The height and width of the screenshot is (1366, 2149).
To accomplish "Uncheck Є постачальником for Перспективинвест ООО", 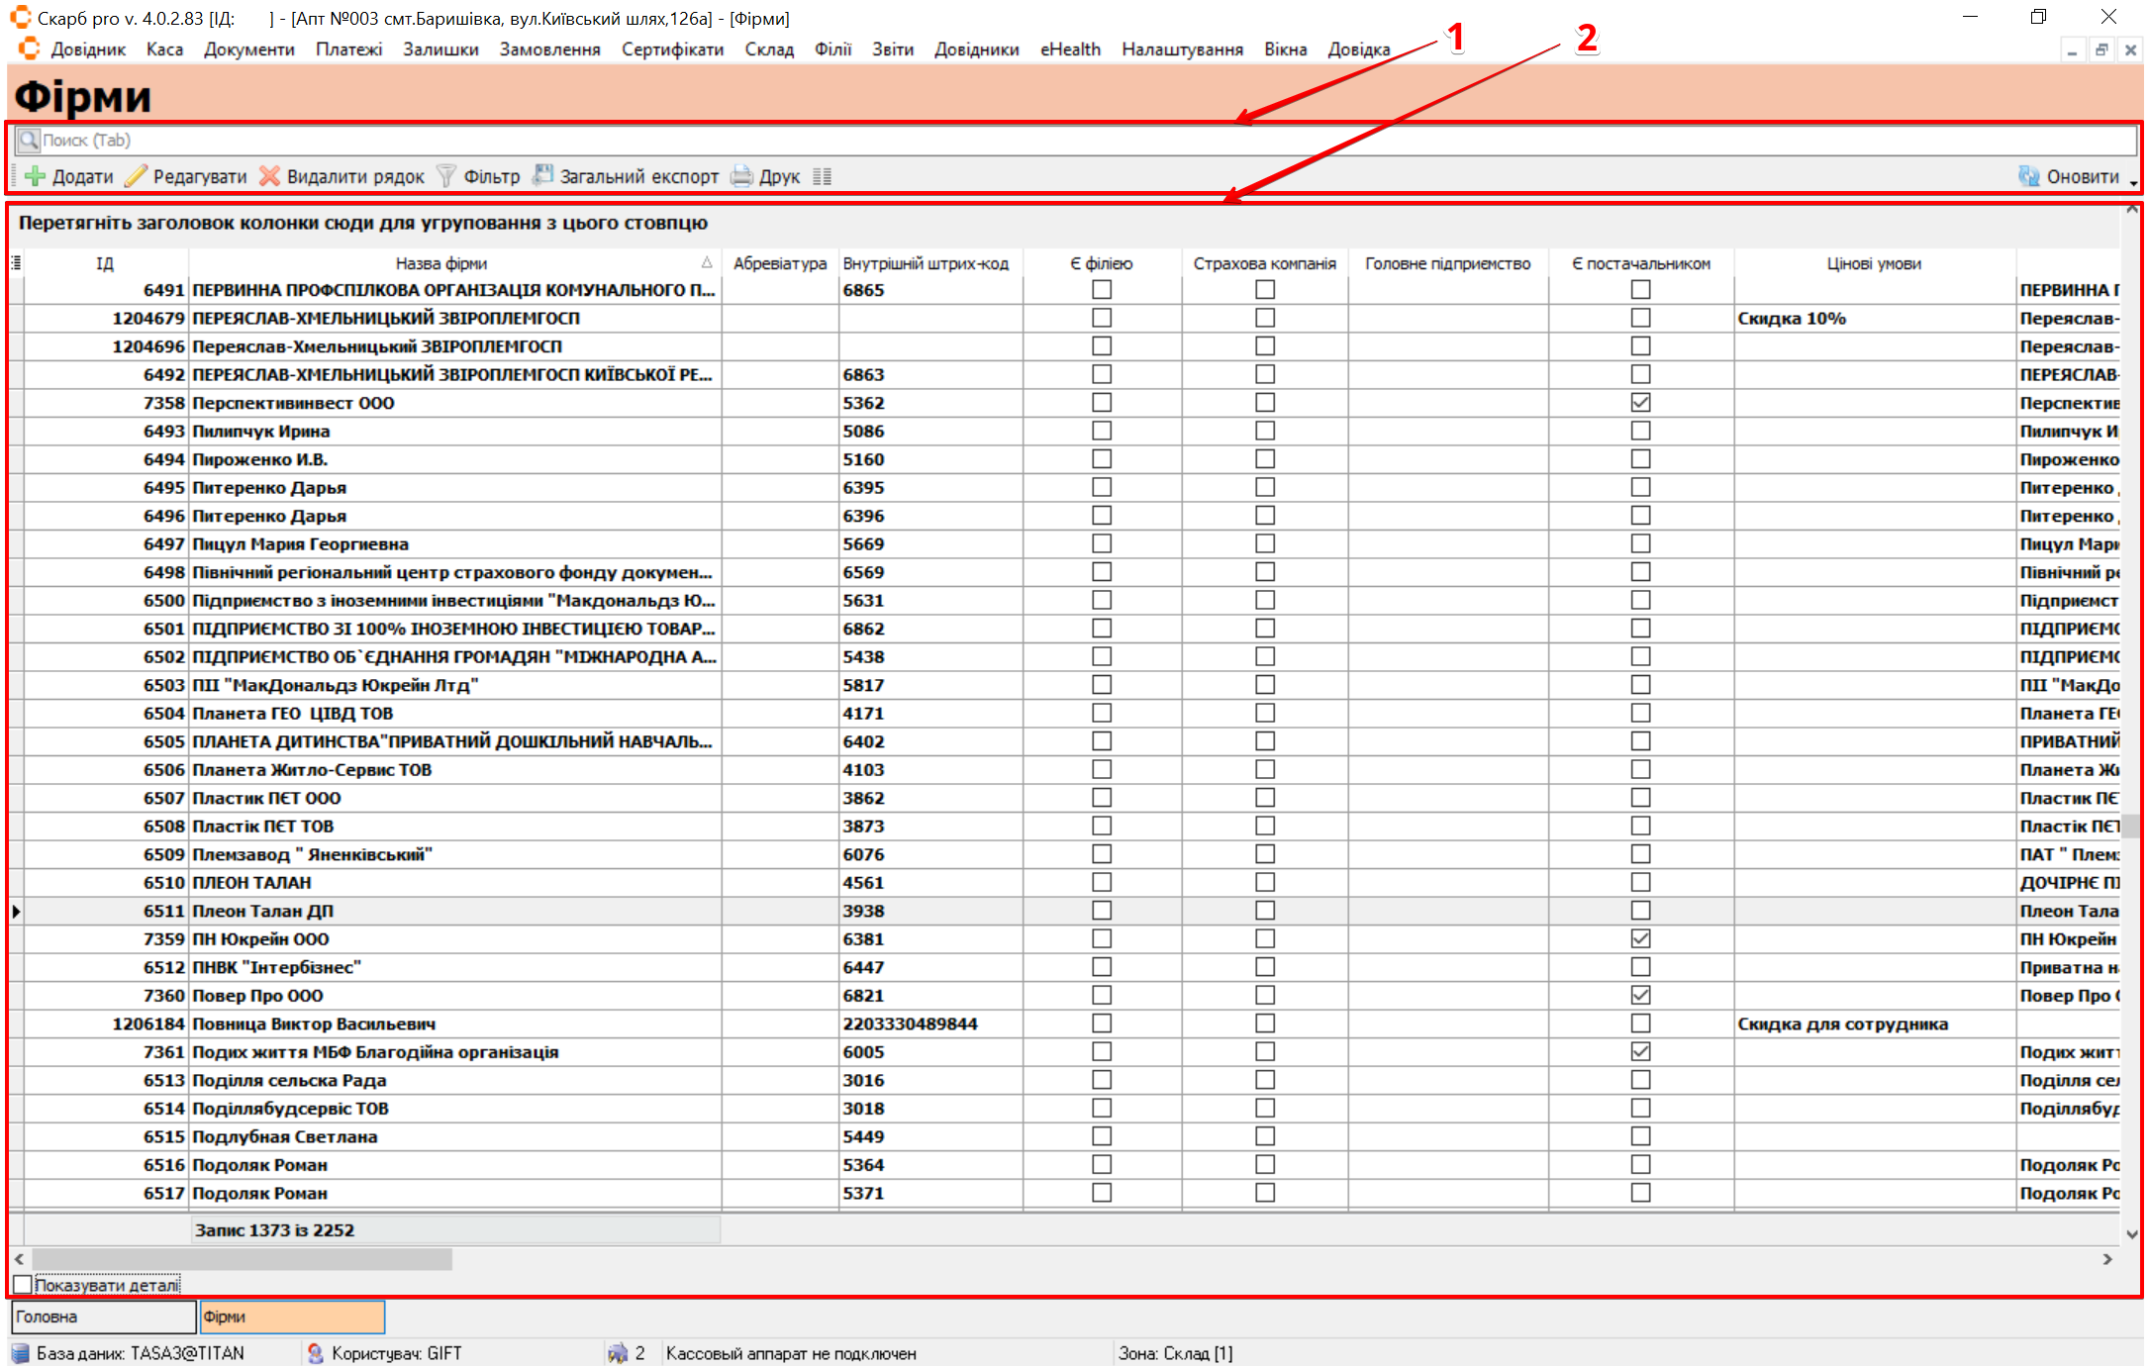I will pos(1640,402).
